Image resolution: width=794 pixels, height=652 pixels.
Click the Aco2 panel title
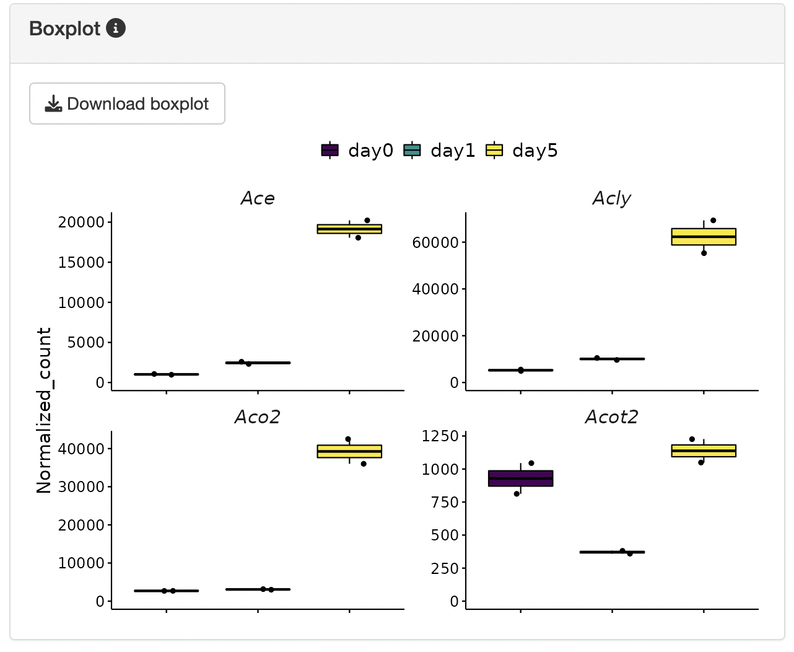pos(258,417)
